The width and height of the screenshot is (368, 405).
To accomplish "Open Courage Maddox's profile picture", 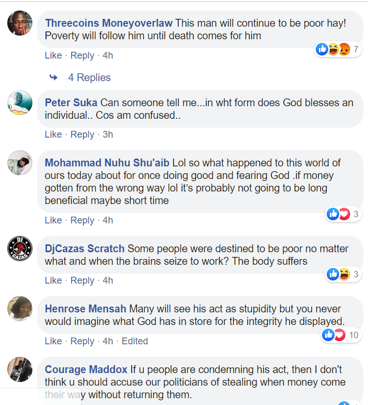I will pyautogui.click(x=20, y=369).
